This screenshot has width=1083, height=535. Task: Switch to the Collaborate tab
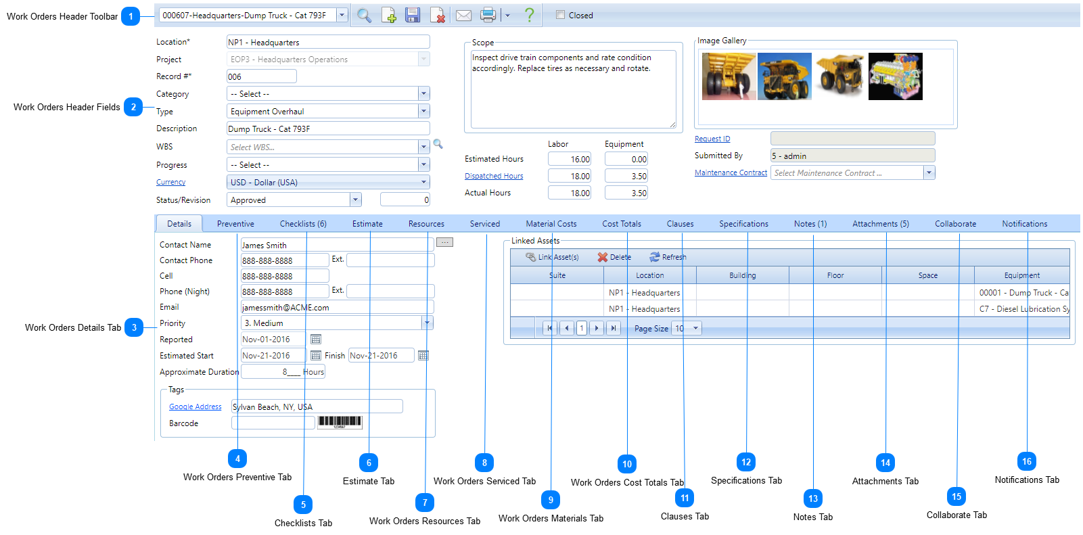(955, 224)
